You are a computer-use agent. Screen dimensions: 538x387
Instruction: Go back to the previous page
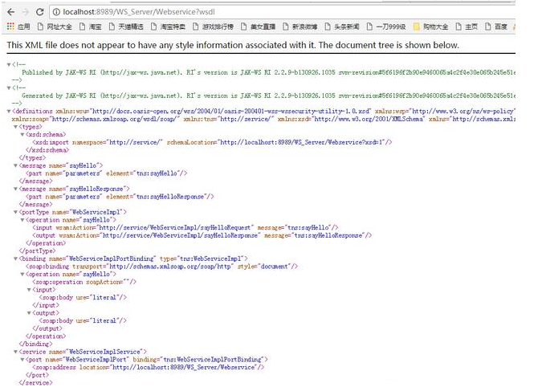click(x=10, y=12)
